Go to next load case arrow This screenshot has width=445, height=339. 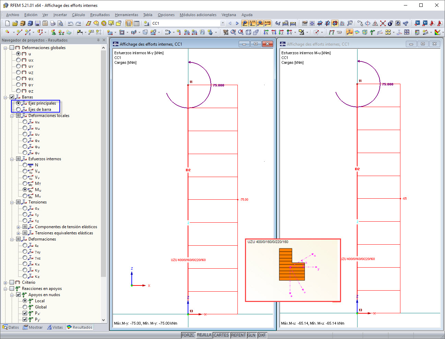pos(237,23)
